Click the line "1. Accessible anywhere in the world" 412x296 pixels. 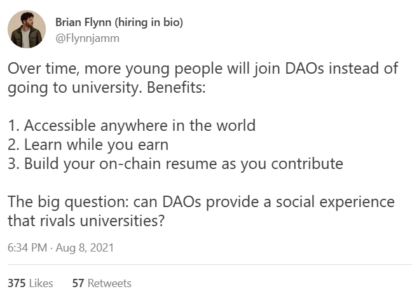(x=132, y=125)
